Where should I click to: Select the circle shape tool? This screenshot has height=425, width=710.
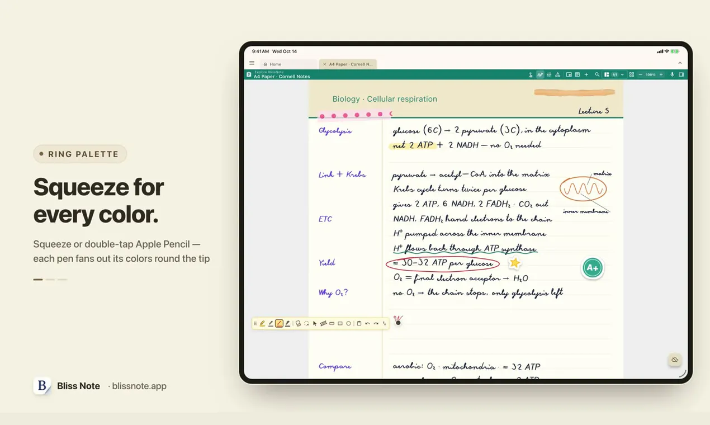(x=348, y=323)
